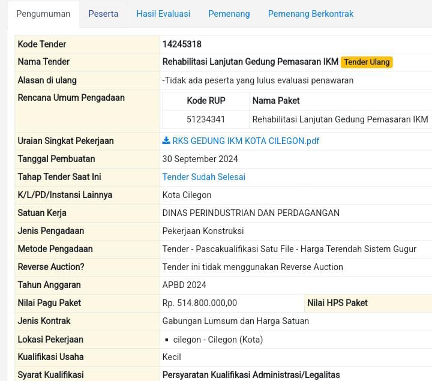432x381 pixels.
Task: Click the Tender Sudah Selesai link
Action: (203, 177)
